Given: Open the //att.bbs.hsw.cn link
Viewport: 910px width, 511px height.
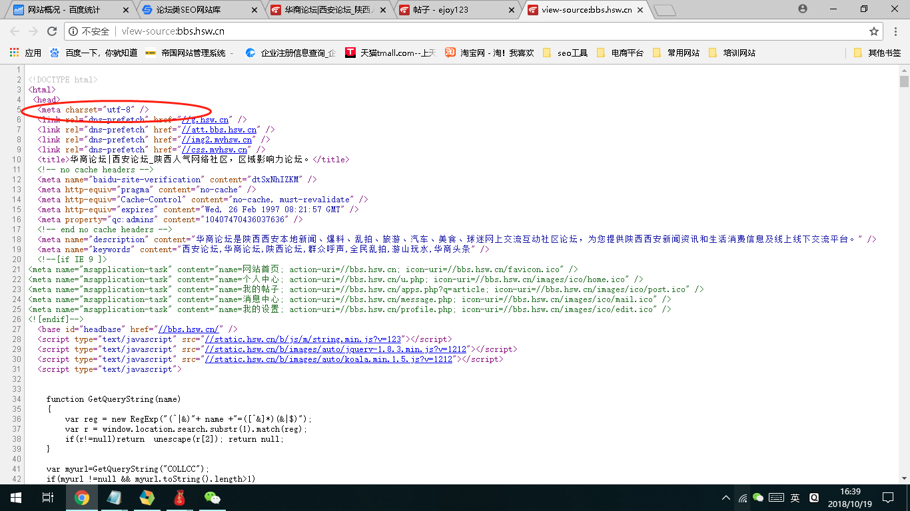Looking at the screenshot, I should [x=219, y=130].
